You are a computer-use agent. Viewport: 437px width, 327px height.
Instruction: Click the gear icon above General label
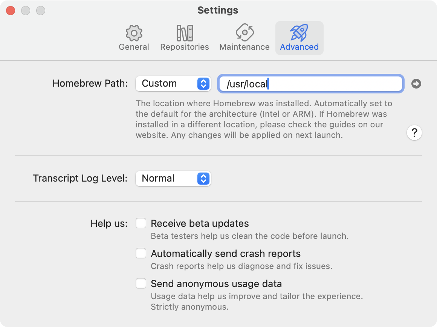point(134,33)
